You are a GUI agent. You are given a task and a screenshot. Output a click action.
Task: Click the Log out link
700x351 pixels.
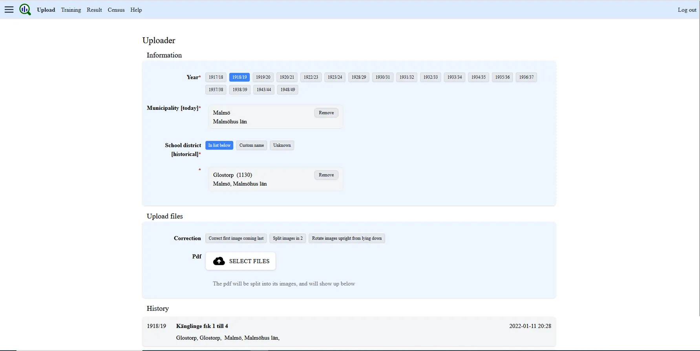pos(687,10)
